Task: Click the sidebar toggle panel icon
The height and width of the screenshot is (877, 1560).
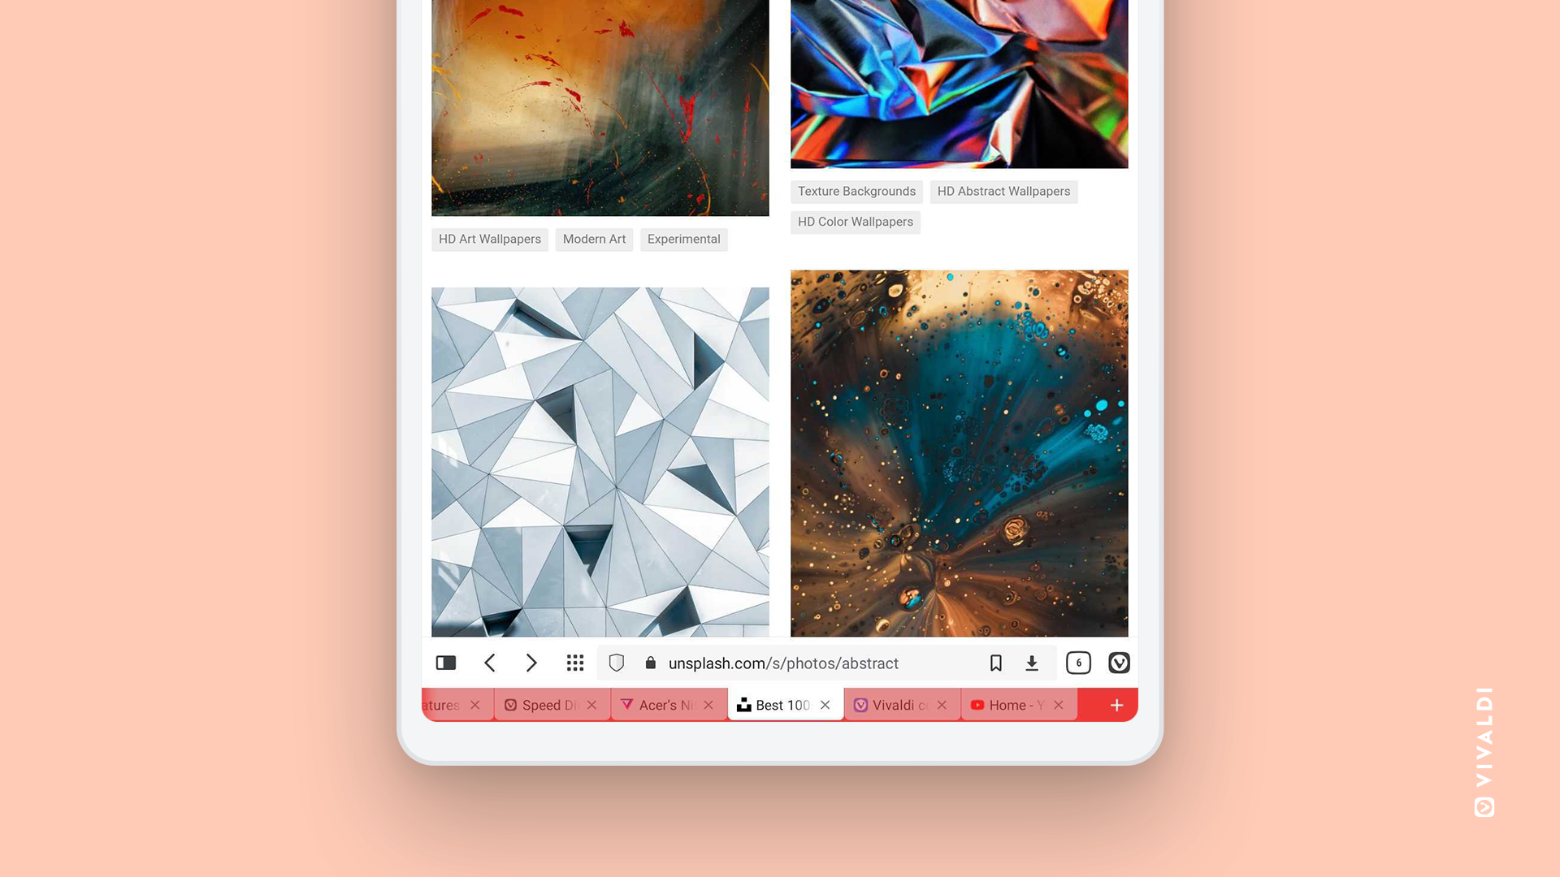Action: (x=444, y=663)
